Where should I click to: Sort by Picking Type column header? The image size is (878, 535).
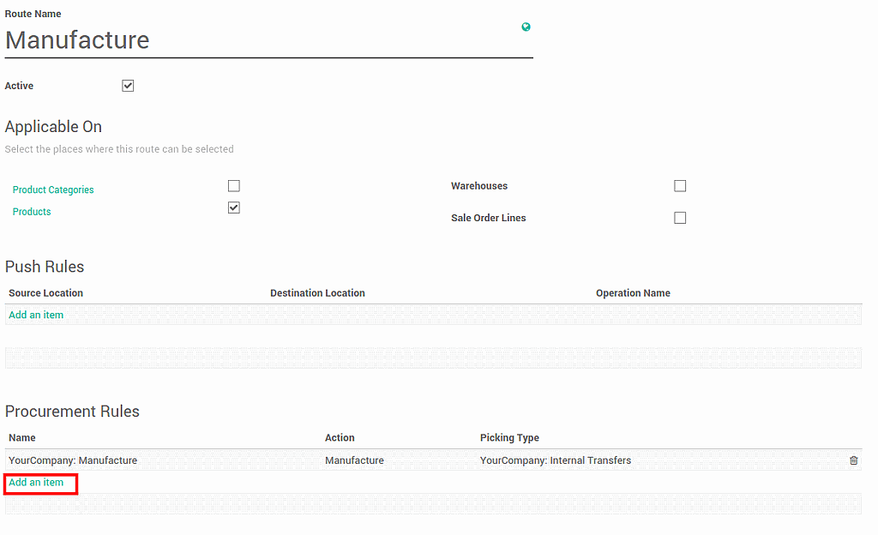[x=509, y=438]
